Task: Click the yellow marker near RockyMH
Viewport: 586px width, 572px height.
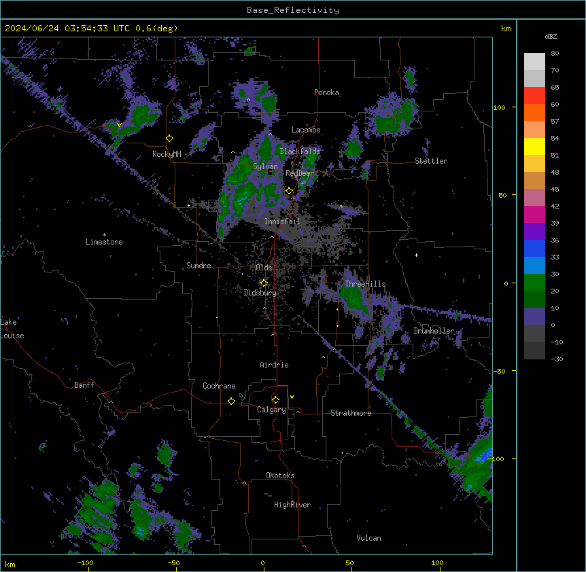Action: (x=170, y=139)
